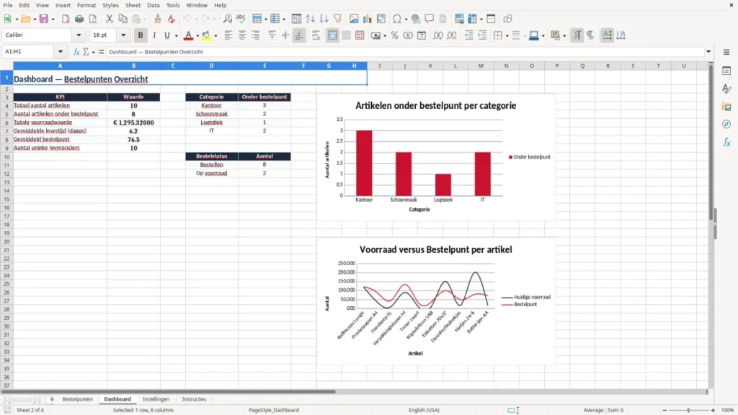Click Format as Percent icon
Image resolution: width=738 pixels, height=415 pixels.
394,35
